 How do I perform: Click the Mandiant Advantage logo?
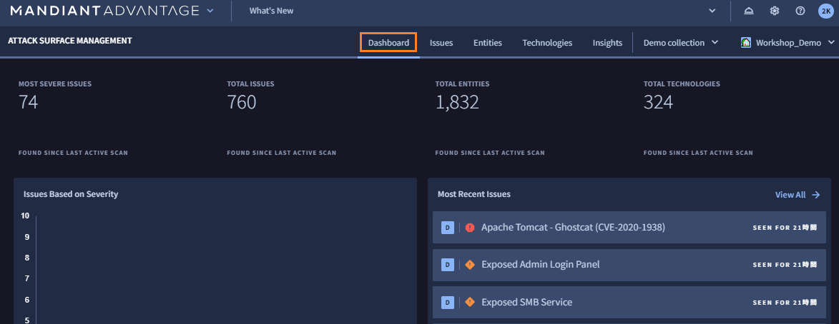tap(104, 11)
